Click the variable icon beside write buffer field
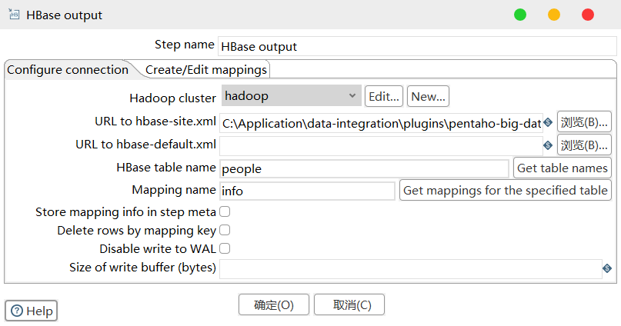Screen dimensions: 621x326 click(606, 268)
